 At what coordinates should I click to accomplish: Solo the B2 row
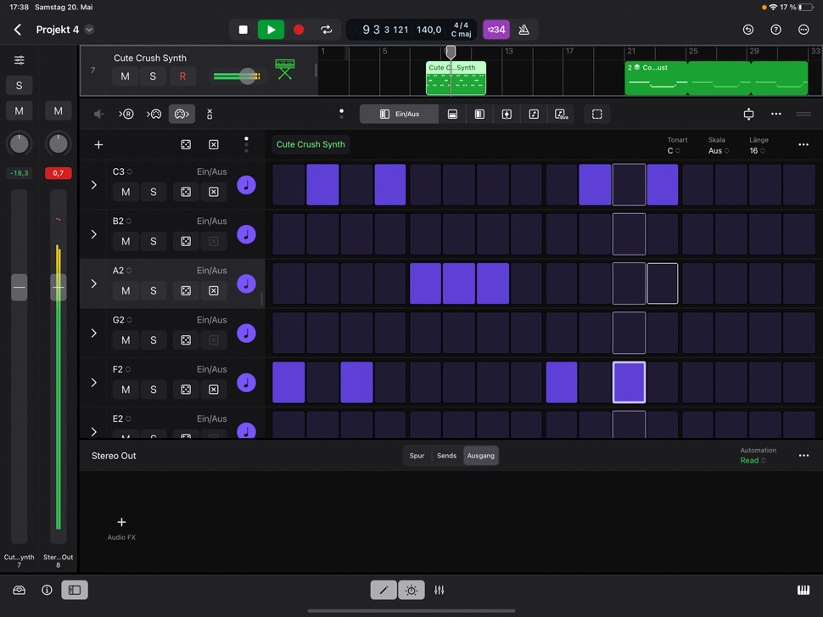click(154, 241)
